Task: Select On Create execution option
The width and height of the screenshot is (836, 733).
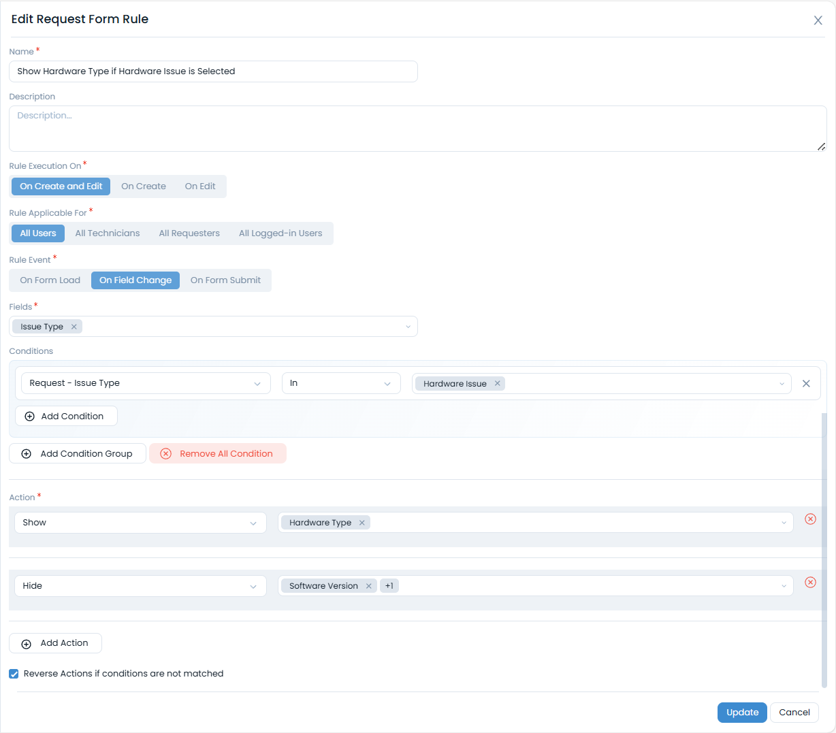Action: 143,186
